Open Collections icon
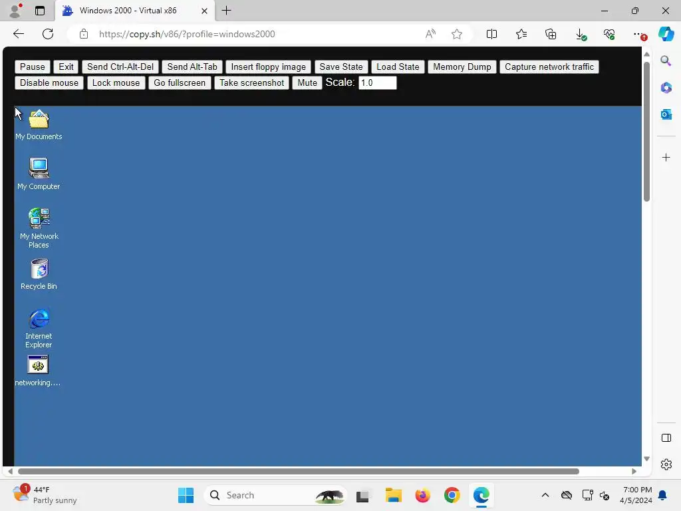 pyautogui.click(x=551, y=34)
